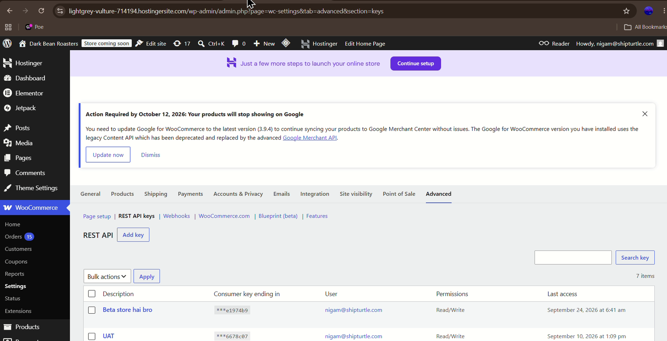Click the diamond icon in the admin bar
This screenshot has height=341, width=667.
286,43
